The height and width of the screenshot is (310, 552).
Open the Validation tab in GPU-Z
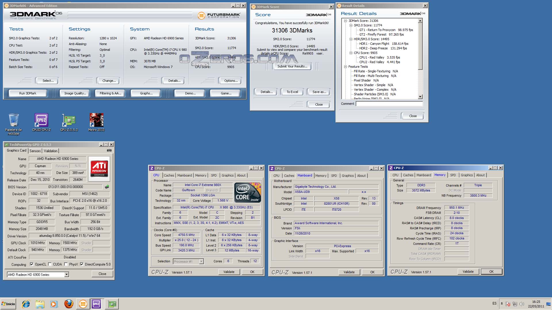click(x=51, y=151)
